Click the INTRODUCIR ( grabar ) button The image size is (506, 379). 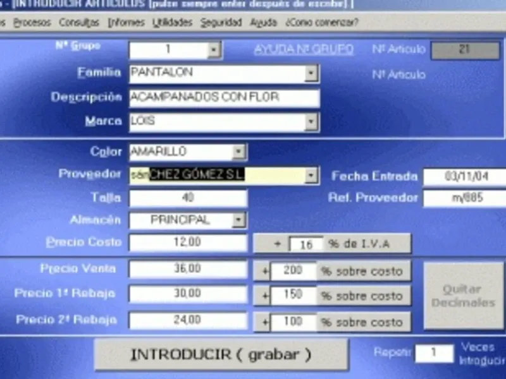pos(221,354)
